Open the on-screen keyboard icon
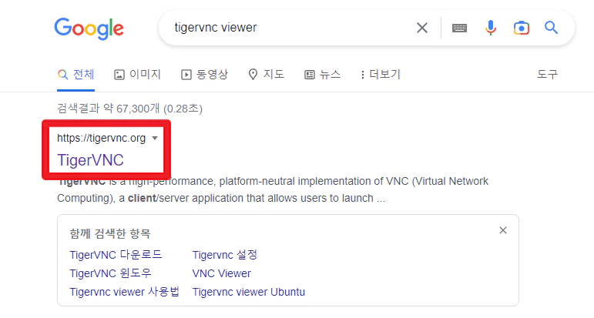594x318 pixels. [459, 28]
